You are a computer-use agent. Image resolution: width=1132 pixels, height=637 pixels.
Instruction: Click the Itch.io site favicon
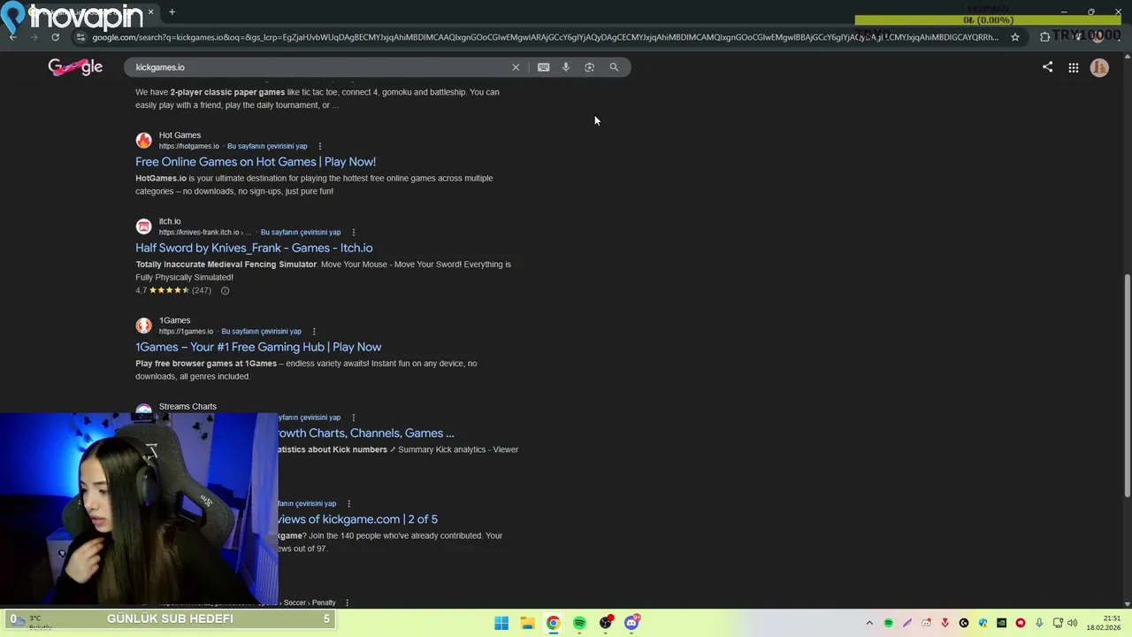143,226
